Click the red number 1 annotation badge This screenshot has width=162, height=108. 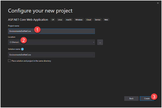click(37, 30)
